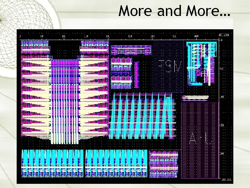Click the 243.530 coordinate at bottom right
The height and width of the screenshot is (188, 250).
226,180
